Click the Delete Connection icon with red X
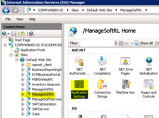This screenshot has height=118, width=159. click(x=32, y=34)
